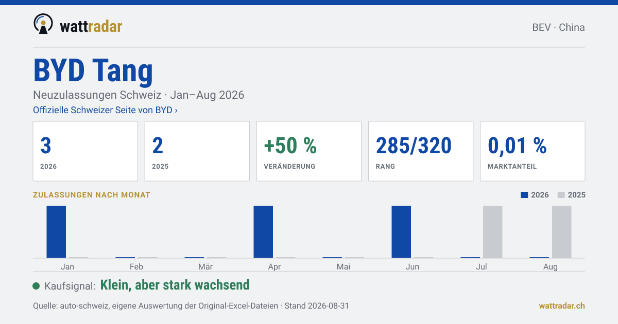Screen dimensions: 618x324
Task: Visit wattradar.ch footer link
Action: pyautogui.click(x=562, y=305)
